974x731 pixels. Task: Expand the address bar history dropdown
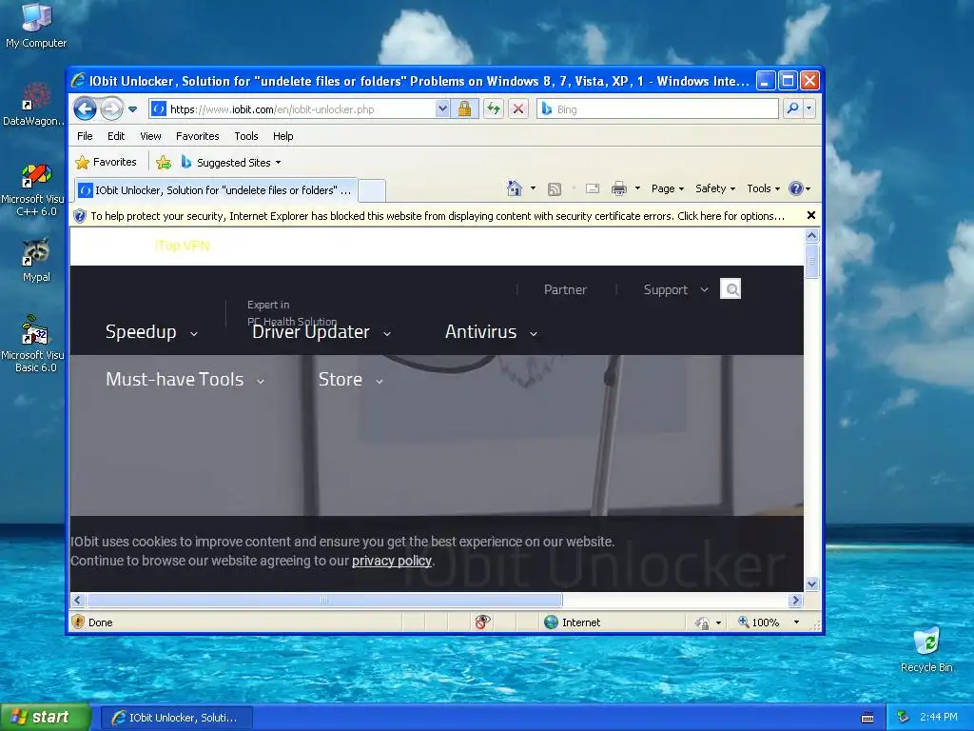click(441, 109)
